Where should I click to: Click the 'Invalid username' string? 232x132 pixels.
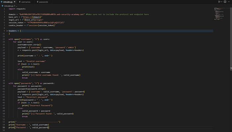[x=35, y=61]
